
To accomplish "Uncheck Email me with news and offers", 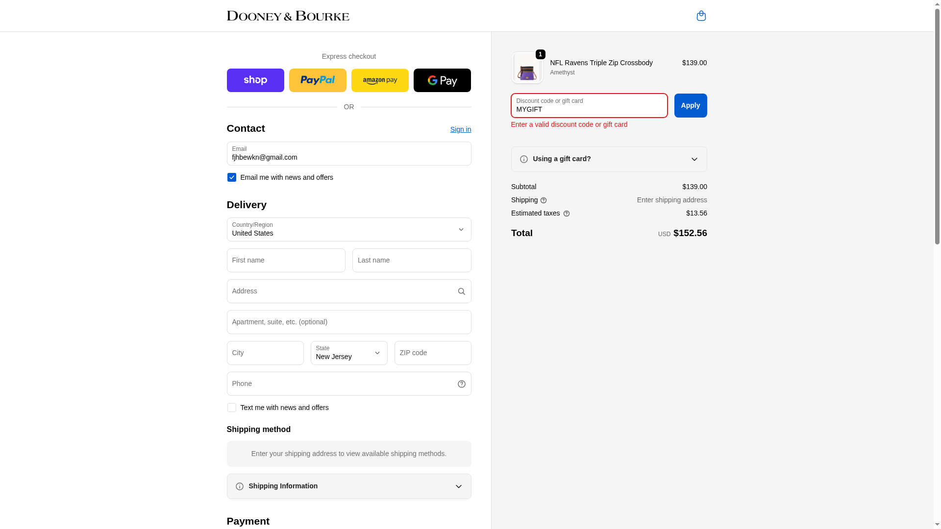I will pos(232,177).
